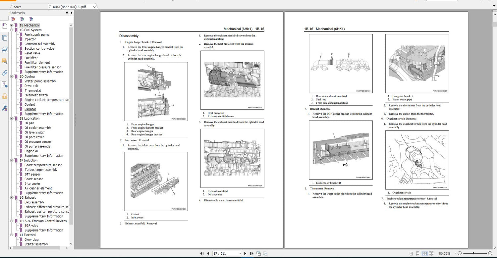Open the Starter assembly bookmark

tap(36, 244)
